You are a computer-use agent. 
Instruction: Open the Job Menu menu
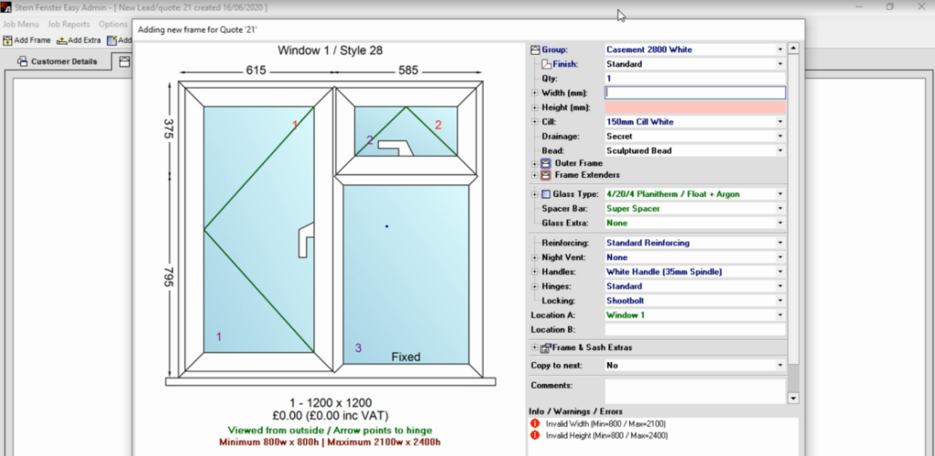pos(21,25)
